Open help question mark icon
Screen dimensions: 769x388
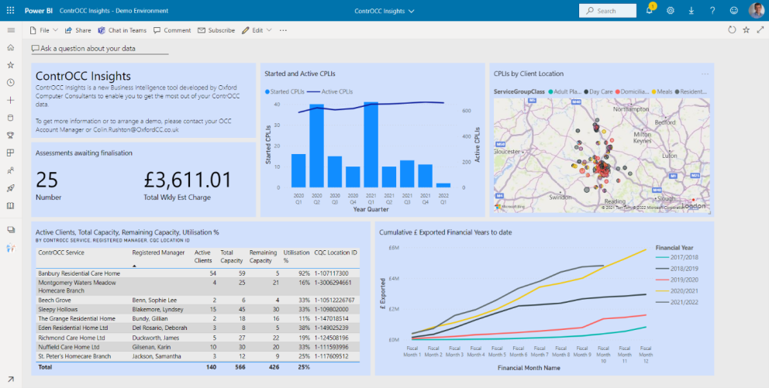click(712, 10)
